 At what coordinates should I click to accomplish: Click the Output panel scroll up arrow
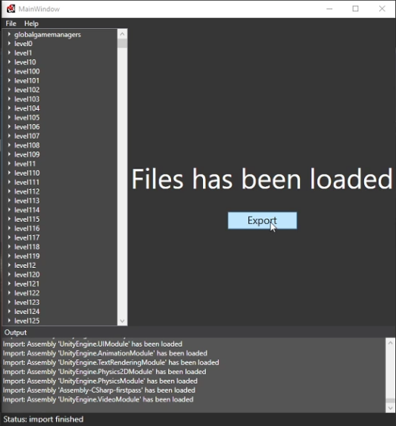[x=390, y=343]
